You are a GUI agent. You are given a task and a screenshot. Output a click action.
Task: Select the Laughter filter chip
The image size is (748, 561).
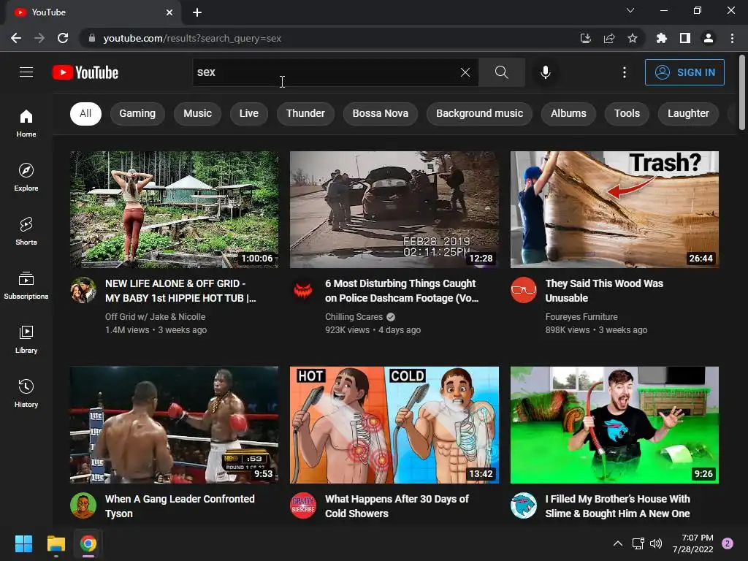click(x=688, y=113)
